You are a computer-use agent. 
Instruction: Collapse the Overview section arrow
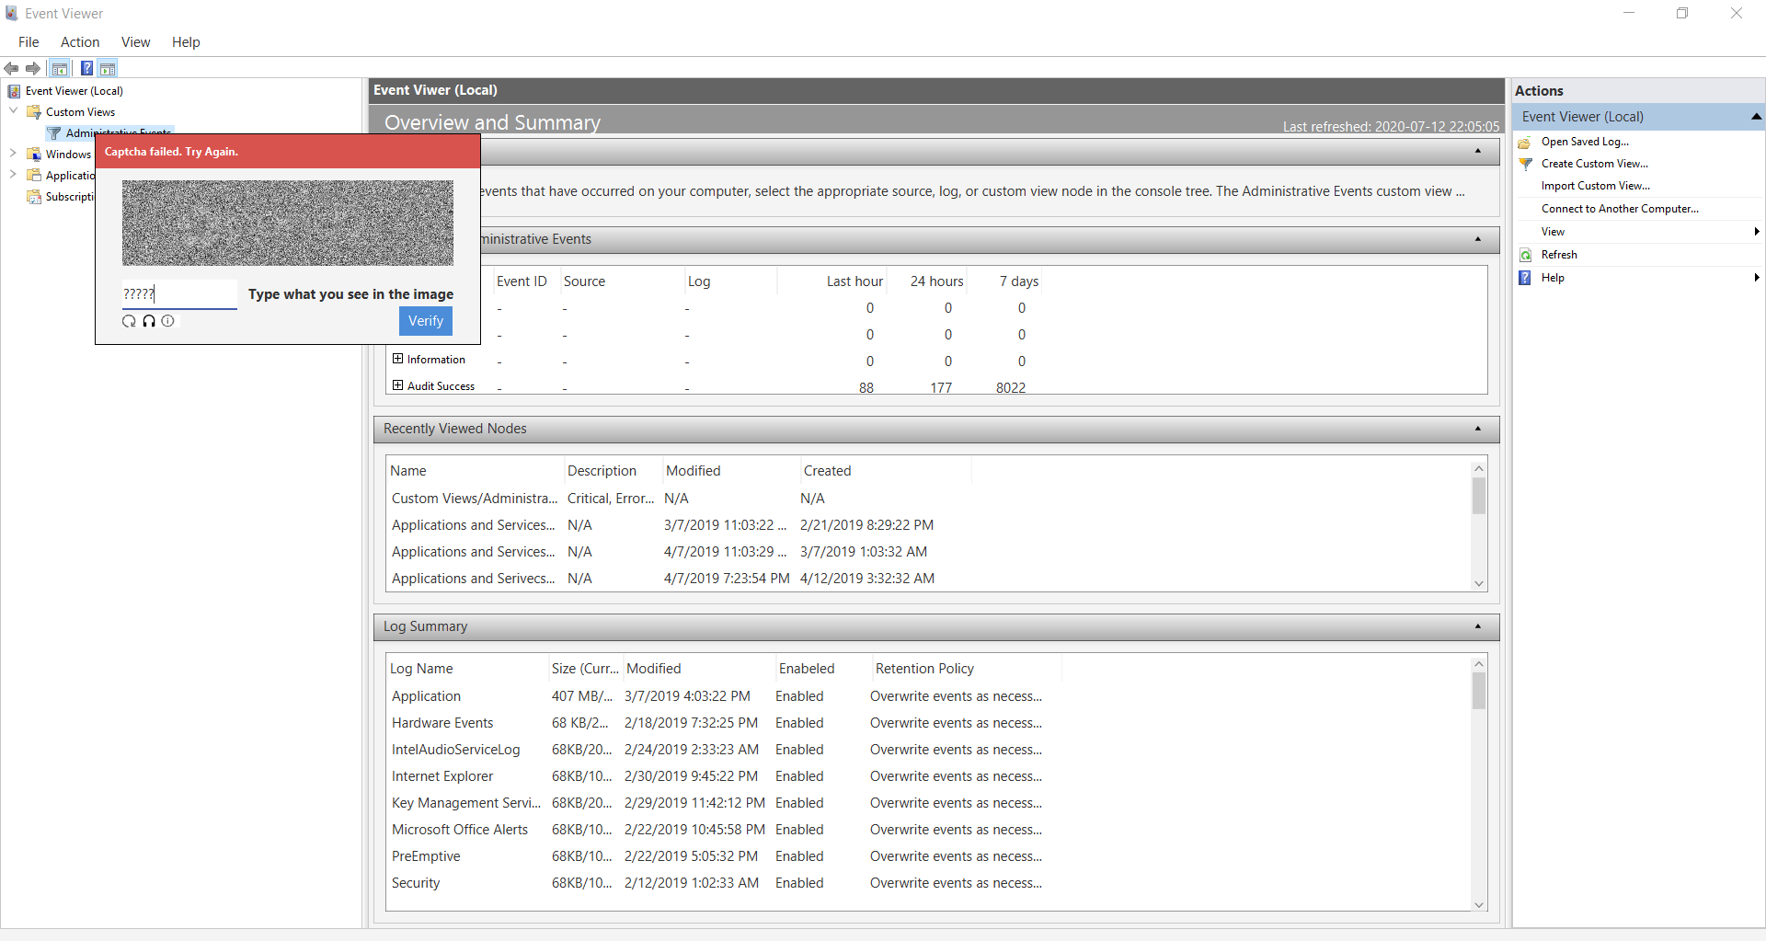[1478, 151]
